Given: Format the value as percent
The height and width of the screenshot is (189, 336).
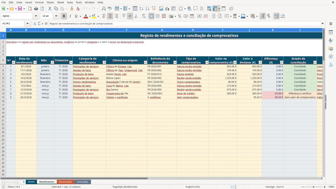Looking at the screenshot, I should tap(179, 16).
